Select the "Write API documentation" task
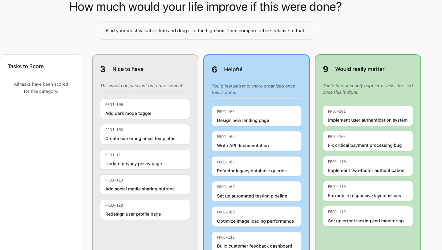Screen dimensions: 442x250 [256, 141]
